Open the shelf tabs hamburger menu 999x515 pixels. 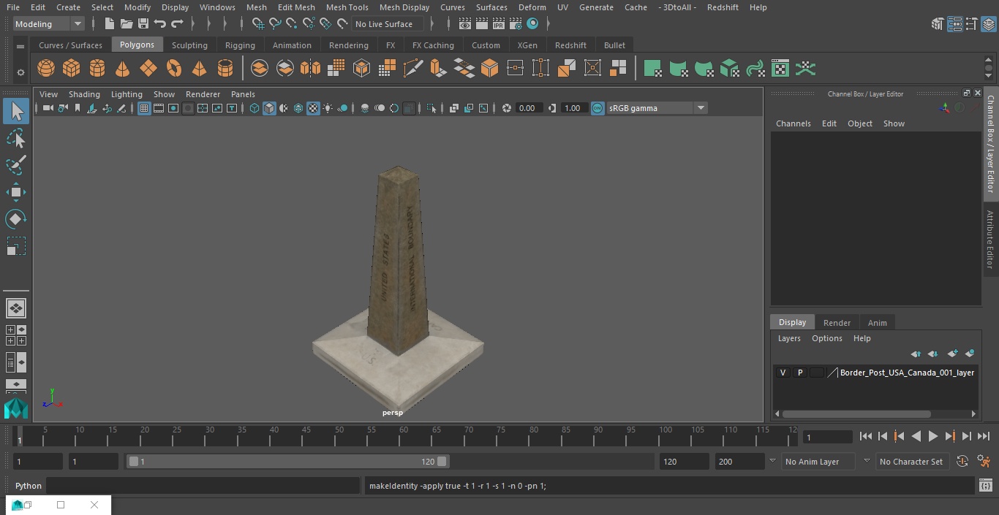(20, 46)
